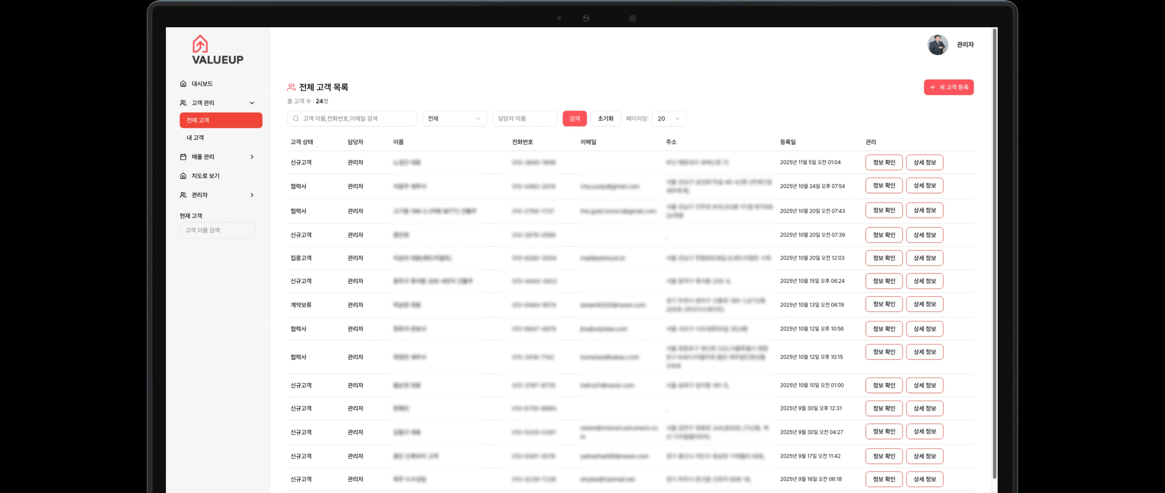
Task: Open 지도로 보기 menu item
Action: click(205, 176)
